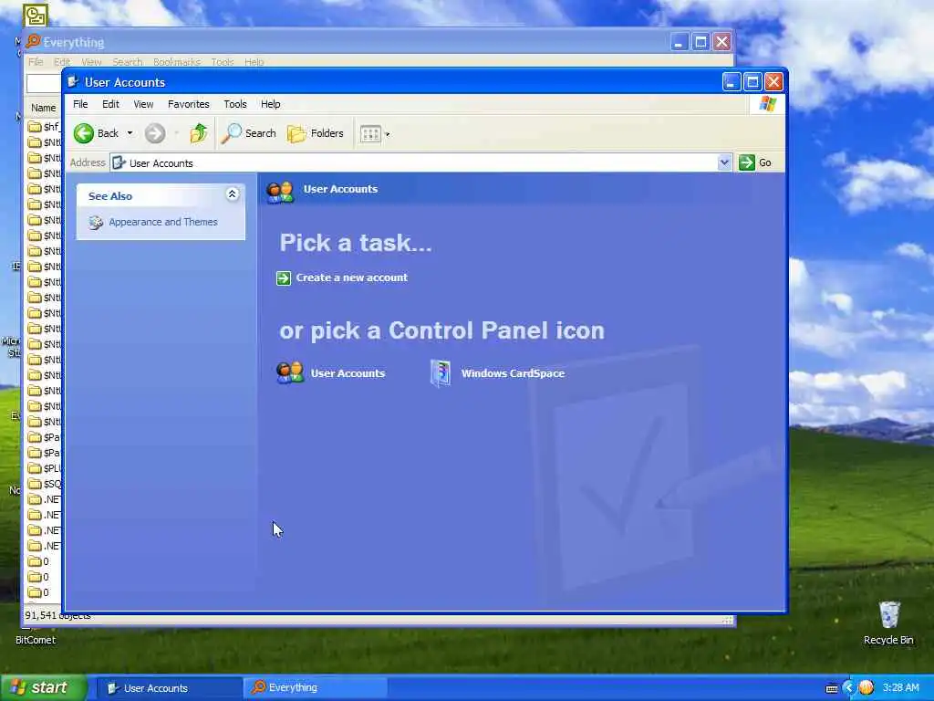
Task: Click the orange tray icon near clock
Action: [867, 688]
